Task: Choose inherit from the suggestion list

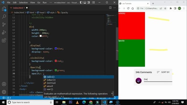Action: pos(79,80)
